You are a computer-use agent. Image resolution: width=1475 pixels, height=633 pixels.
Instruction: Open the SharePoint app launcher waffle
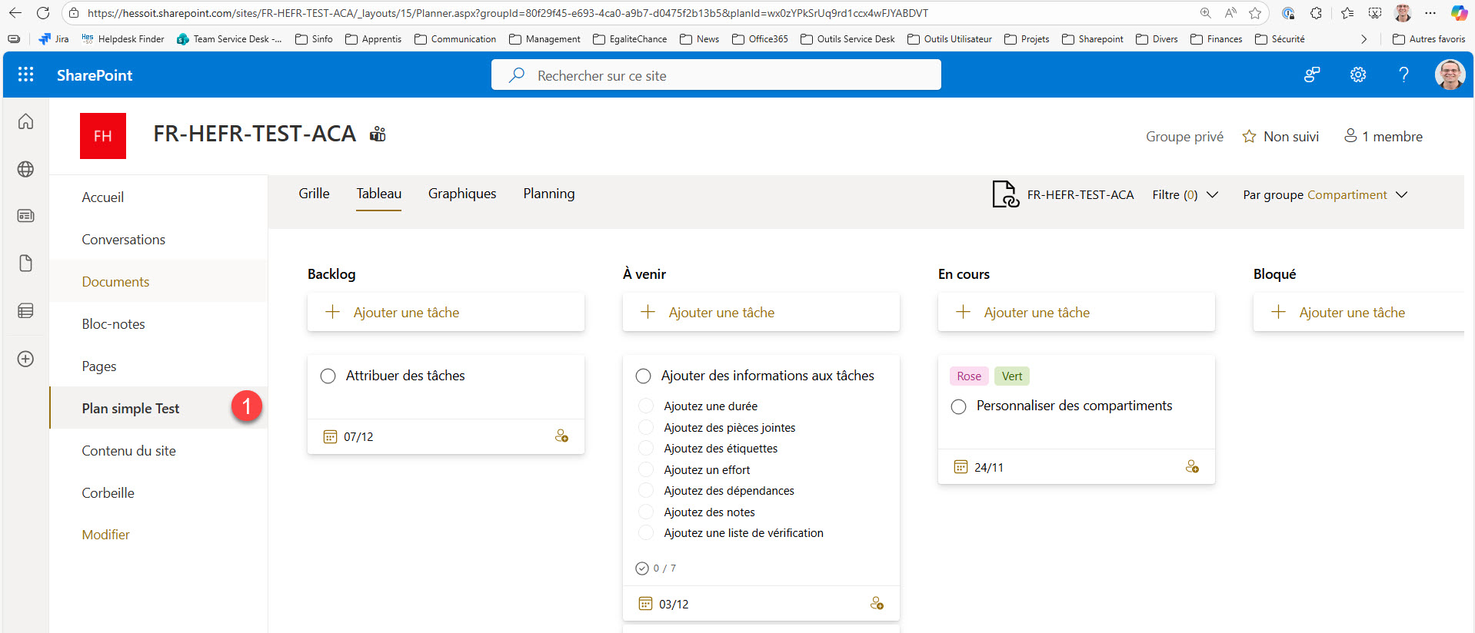tap(25, 75)
